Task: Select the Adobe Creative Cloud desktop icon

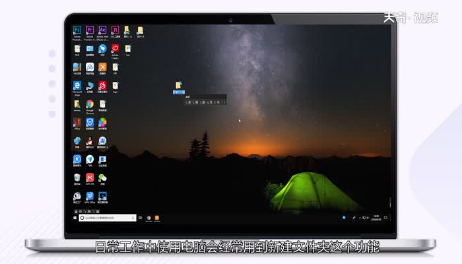Action: coord(115,49)
